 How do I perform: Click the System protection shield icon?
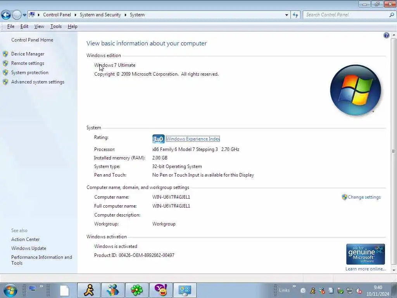(x=5, y=73)
